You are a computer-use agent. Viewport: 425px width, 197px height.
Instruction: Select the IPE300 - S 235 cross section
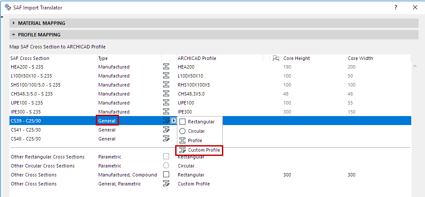coord(26,112)
